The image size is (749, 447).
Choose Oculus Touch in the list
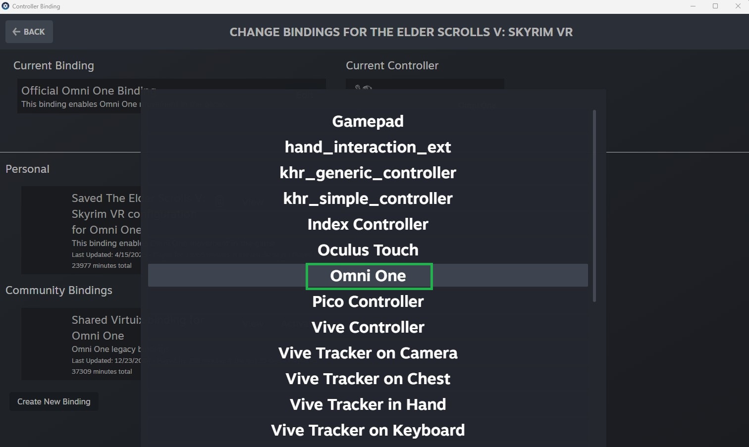click(x=368, y=250)
